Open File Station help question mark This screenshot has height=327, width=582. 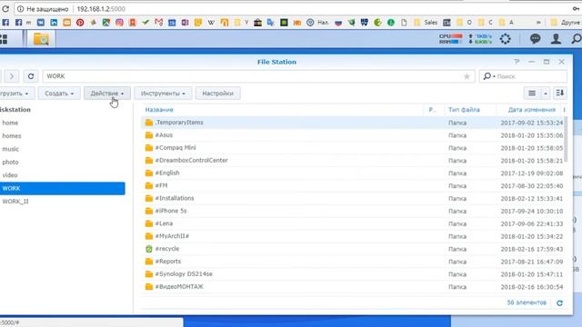(517, 62)
